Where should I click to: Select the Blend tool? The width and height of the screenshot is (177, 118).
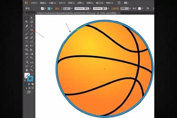32,58
